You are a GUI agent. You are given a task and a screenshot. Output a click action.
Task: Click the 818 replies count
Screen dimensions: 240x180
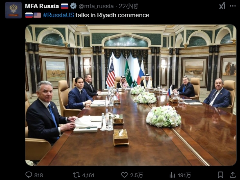coord(38,175)
